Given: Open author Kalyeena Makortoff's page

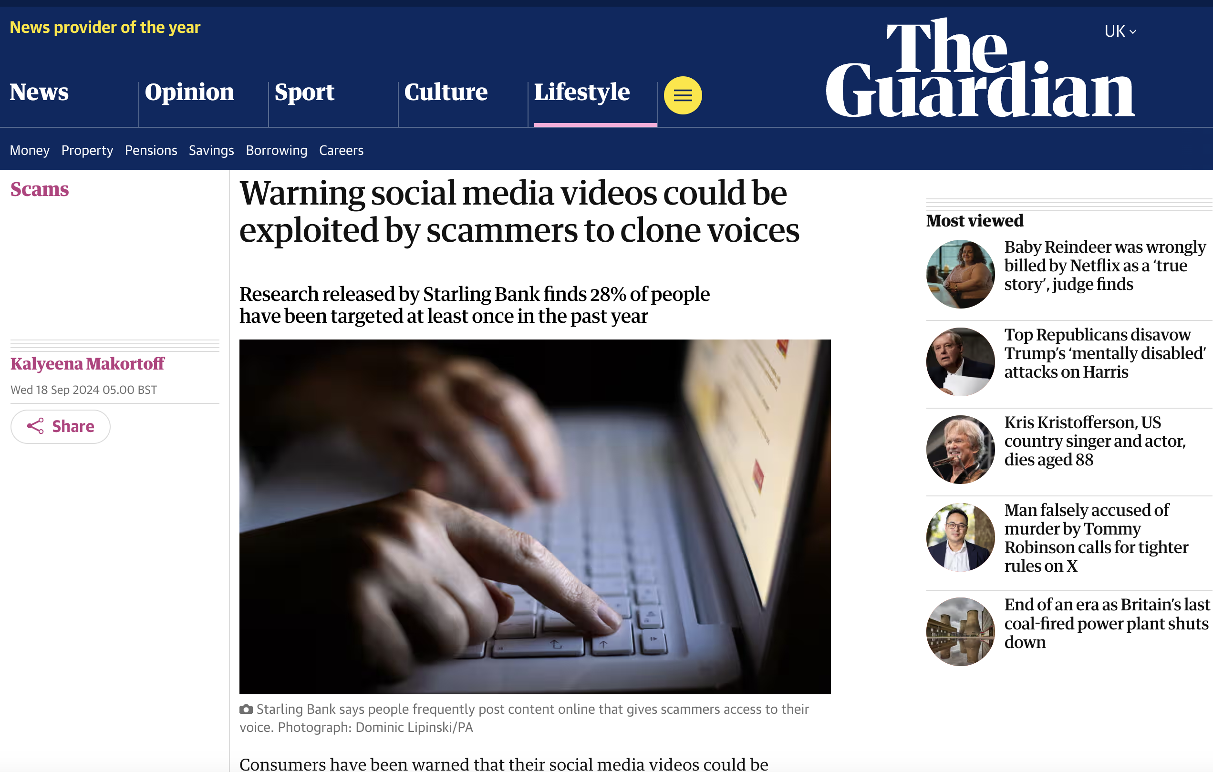Looking at the screenshot, I should coord(87,364).
